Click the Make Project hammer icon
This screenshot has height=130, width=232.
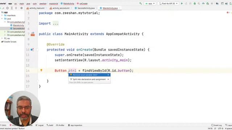141,3
